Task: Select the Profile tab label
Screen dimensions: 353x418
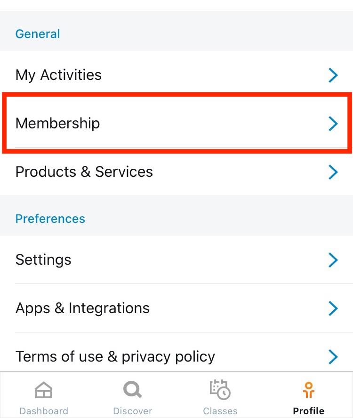Action: [x=309, y=411]
